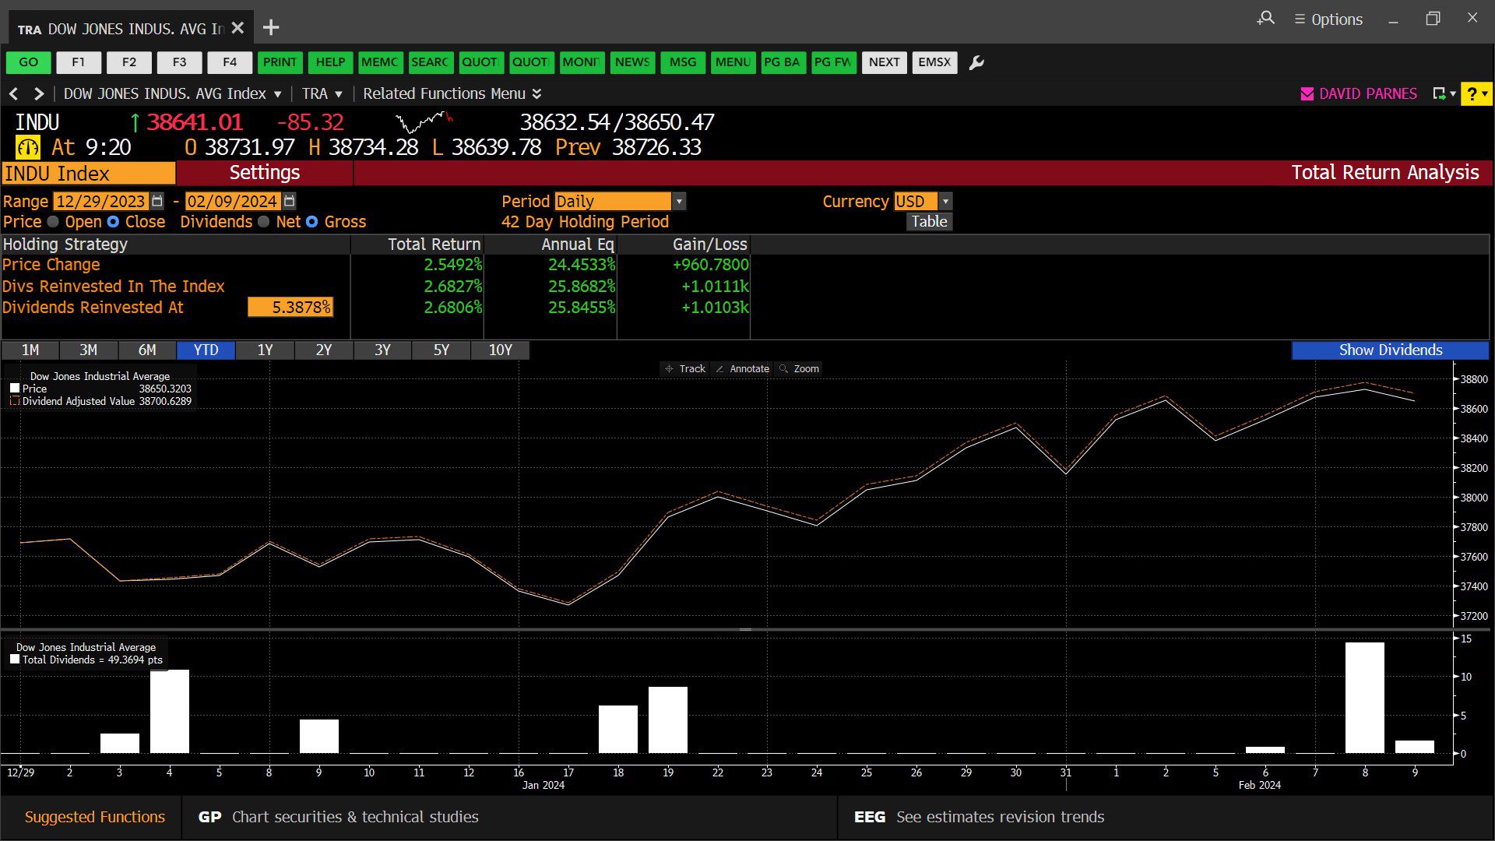This screenshot has width=1495, height=841.
Task: Click the DAVID PARNES user name
Action: [1368, 93]
